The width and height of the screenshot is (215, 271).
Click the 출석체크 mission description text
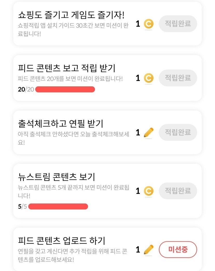pyautogui.click(x=74, y=138)
